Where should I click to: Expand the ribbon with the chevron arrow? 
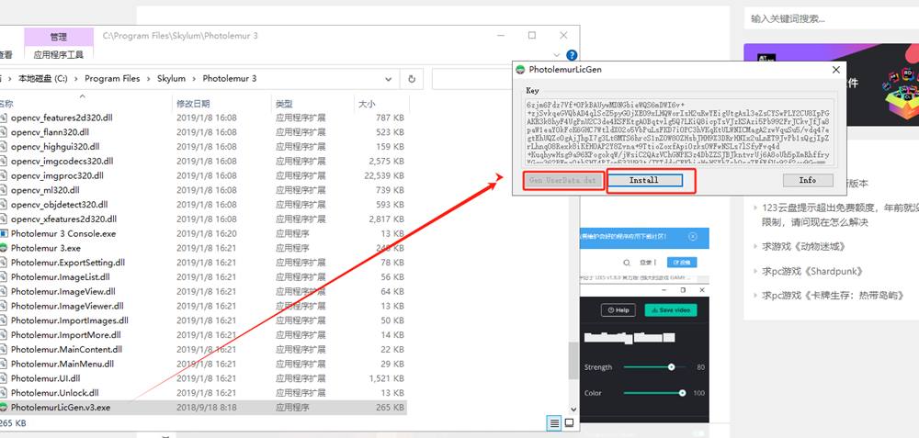pos(557,55)
